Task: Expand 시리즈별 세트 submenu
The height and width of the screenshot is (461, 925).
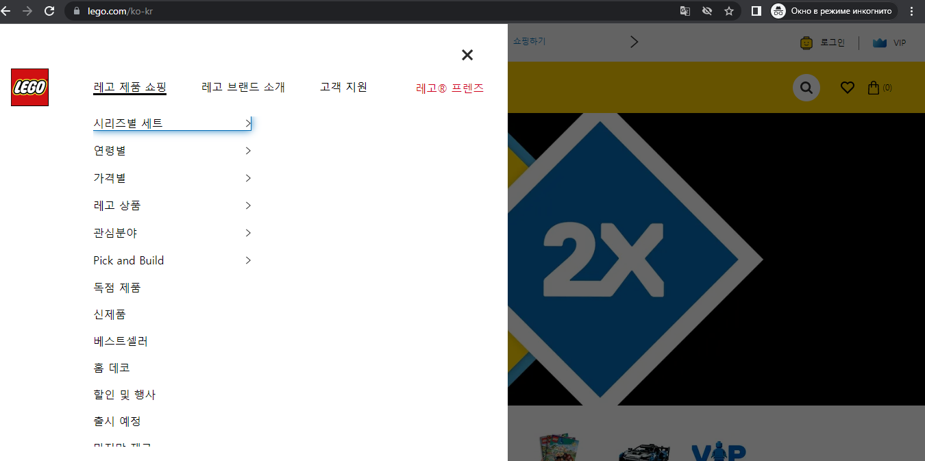Action: [172, 123]
